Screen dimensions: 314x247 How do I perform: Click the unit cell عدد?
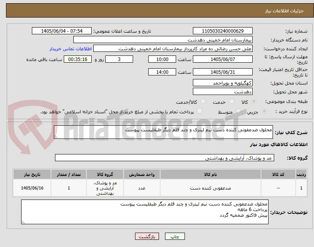142,188
